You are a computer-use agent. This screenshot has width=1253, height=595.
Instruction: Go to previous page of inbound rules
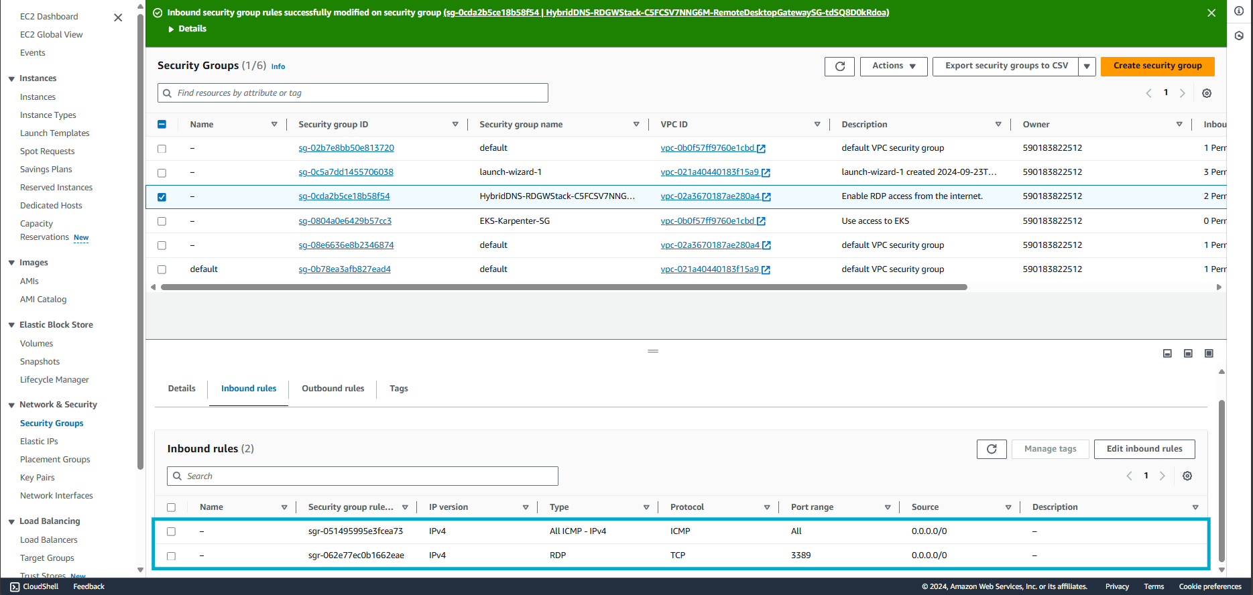pyautogui.click(x=1129, y=476)
